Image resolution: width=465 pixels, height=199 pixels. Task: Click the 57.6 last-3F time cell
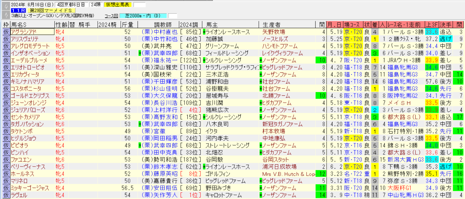click(432, 81)
